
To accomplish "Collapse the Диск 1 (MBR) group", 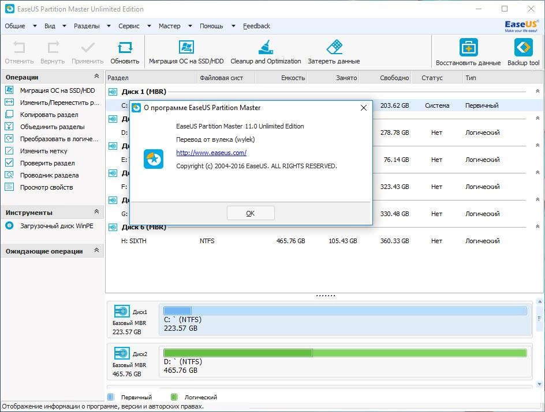I will coord(537,91).
